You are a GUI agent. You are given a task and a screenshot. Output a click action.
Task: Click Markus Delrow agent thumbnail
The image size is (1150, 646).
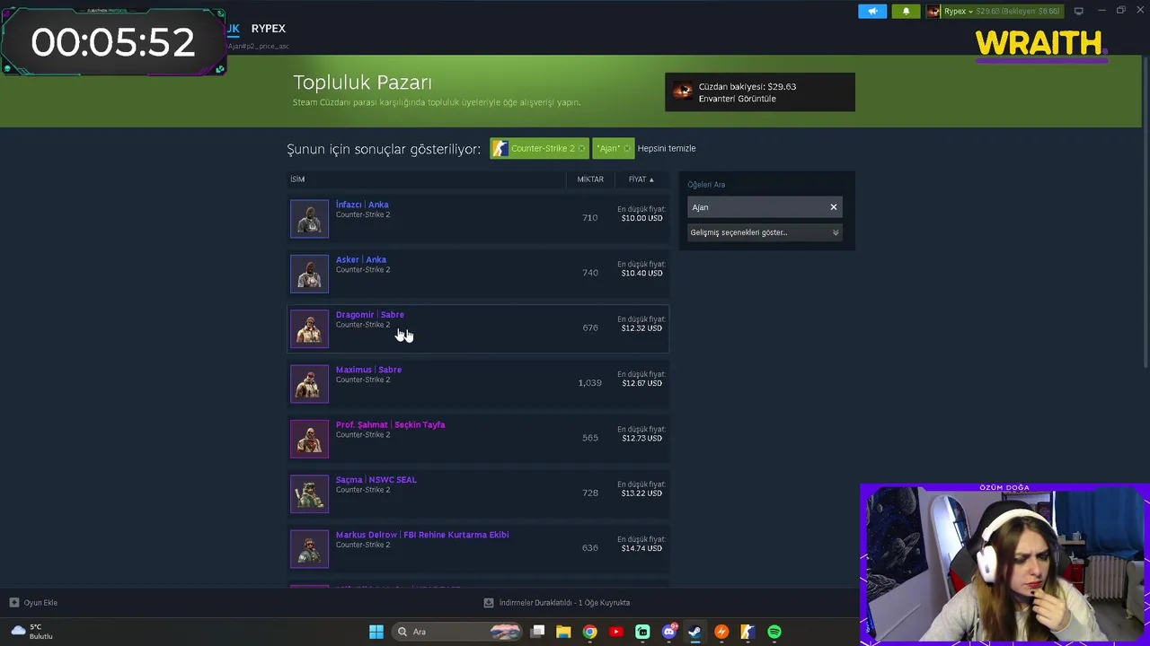pyautogui.click(x=309, y=548)
